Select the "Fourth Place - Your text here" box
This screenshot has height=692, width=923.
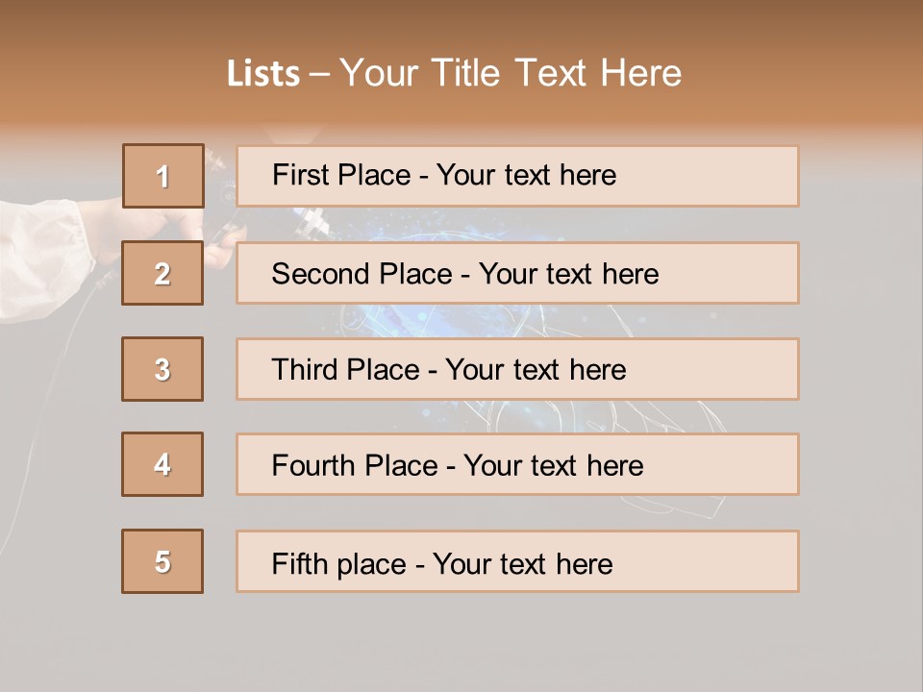click(x=517, y=464)
